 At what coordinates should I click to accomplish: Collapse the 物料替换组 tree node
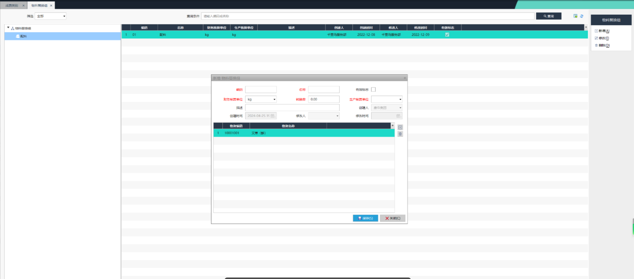point(8,28)
